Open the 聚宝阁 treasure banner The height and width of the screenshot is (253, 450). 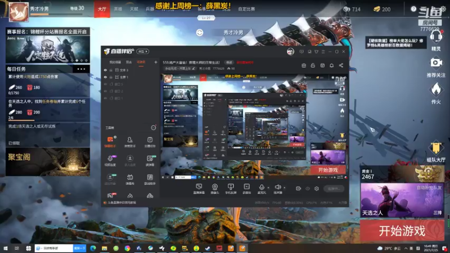point(48,162)
